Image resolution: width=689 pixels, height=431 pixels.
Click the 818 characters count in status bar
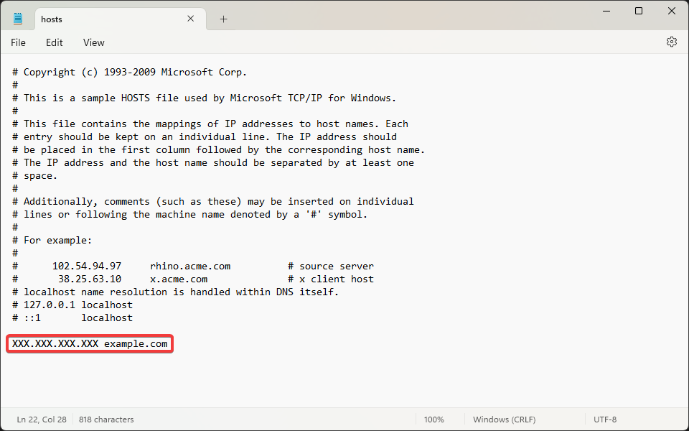pyautogui.click(x=106, y=420)
